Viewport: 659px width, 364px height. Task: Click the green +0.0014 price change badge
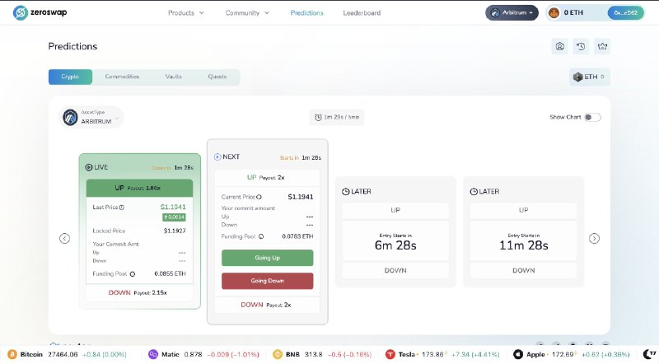[x=174, y=217]
